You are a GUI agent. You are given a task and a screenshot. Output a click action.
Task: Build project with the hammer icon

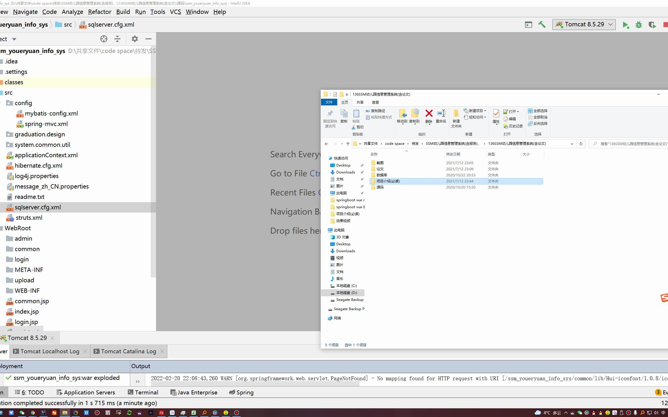(x=542, y=25)
